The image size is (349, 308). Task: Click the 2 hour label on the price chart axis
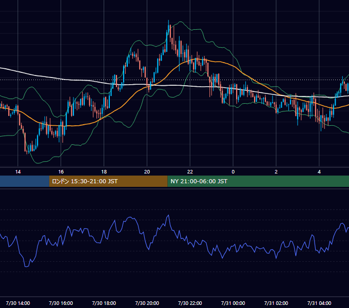(276, 172)
